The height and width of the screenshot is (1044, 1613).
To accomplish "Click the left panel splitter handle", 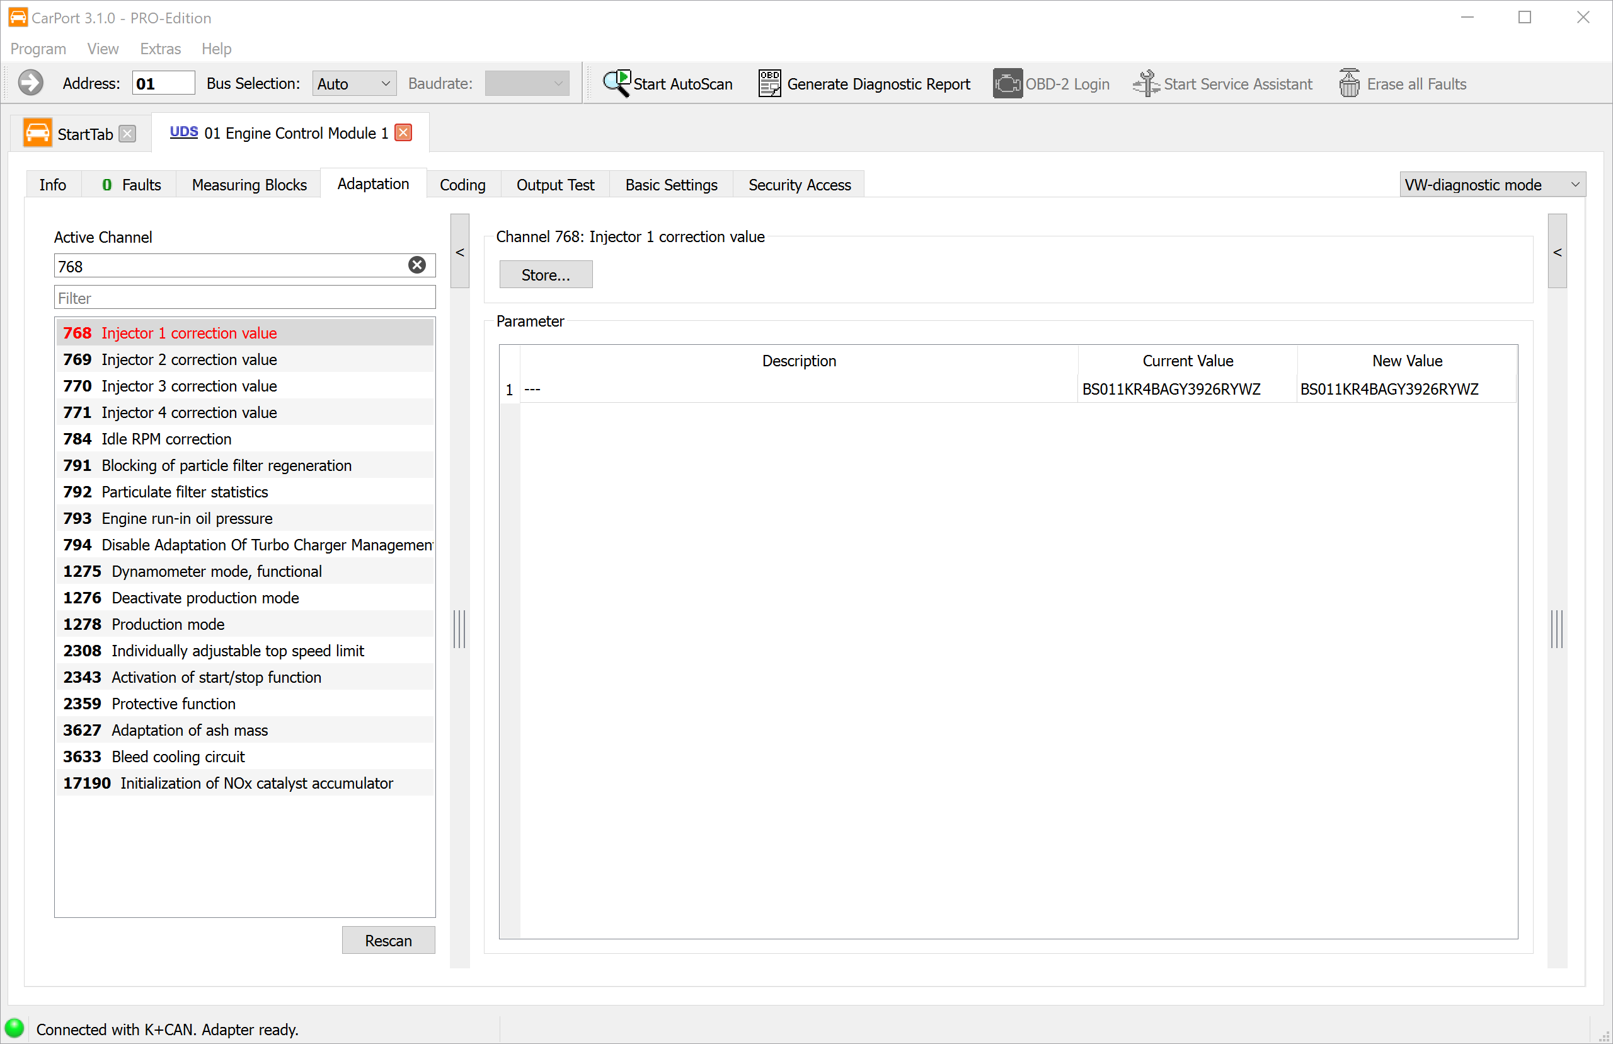I will tap(459, 629).
